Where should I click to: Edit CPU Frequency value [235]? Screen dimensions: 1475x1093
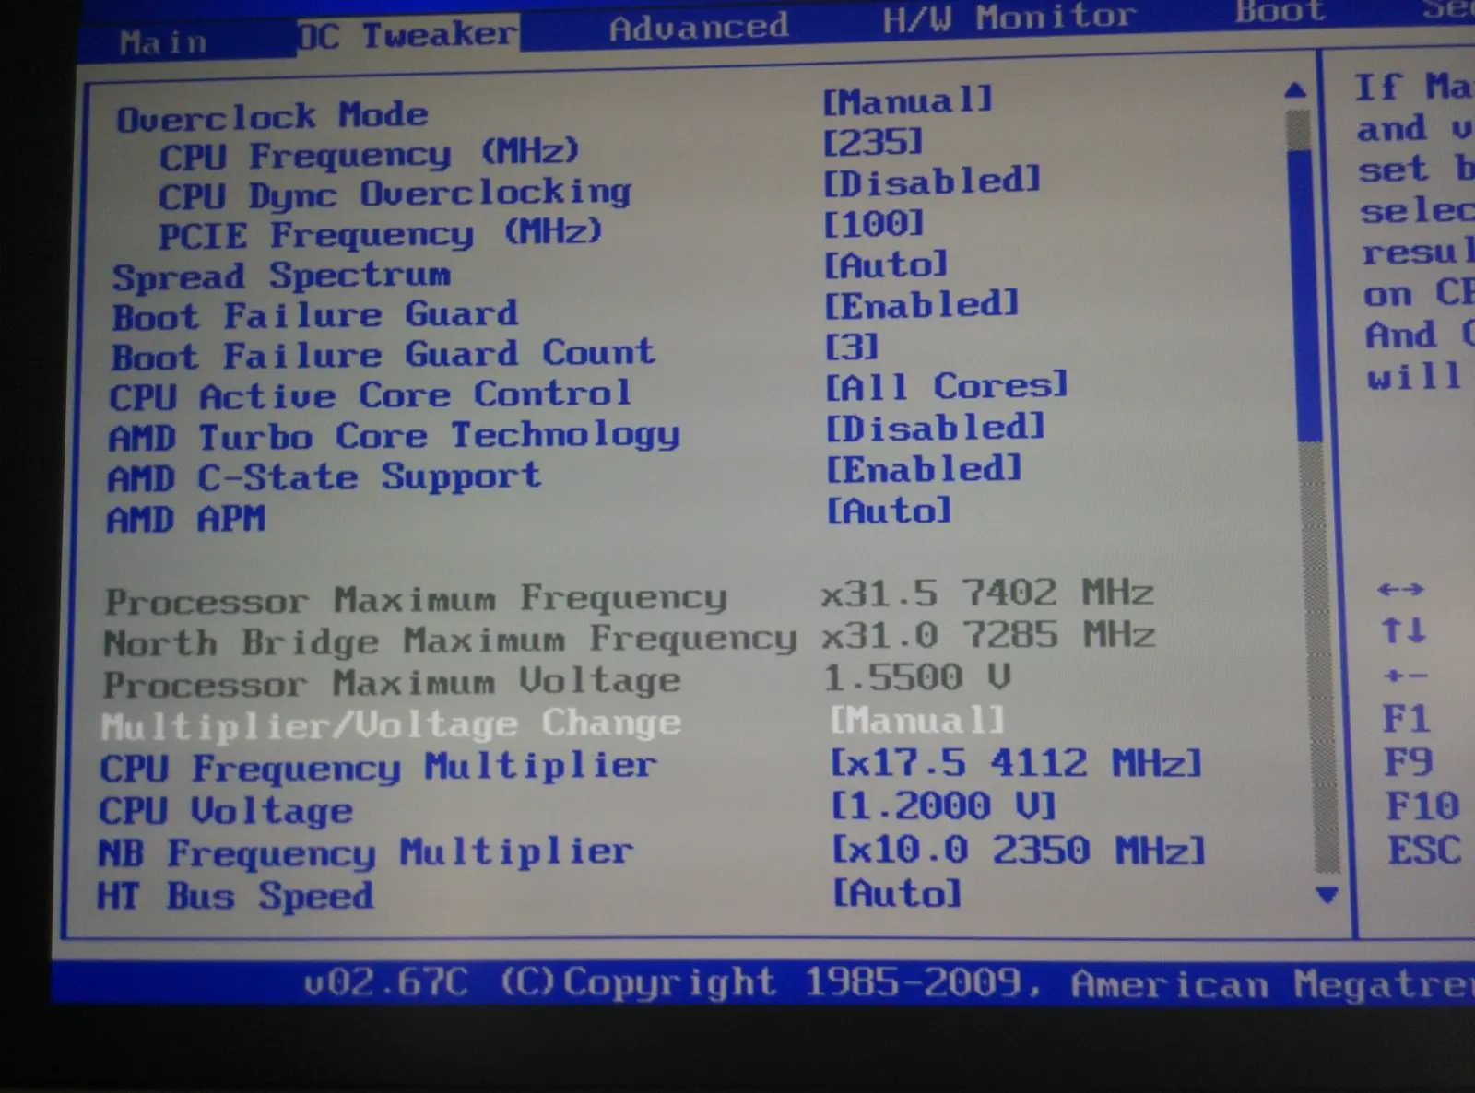(x=872, y=141)
